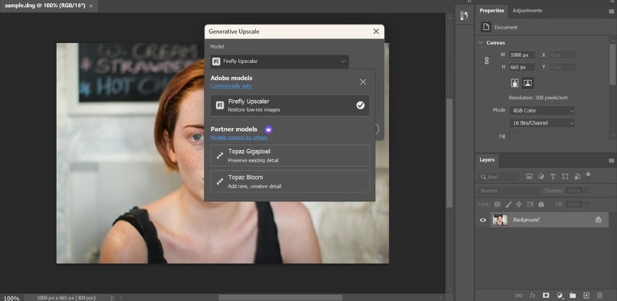Create a new layer
This screenshot has width=617, height=301.
(586, 296)
